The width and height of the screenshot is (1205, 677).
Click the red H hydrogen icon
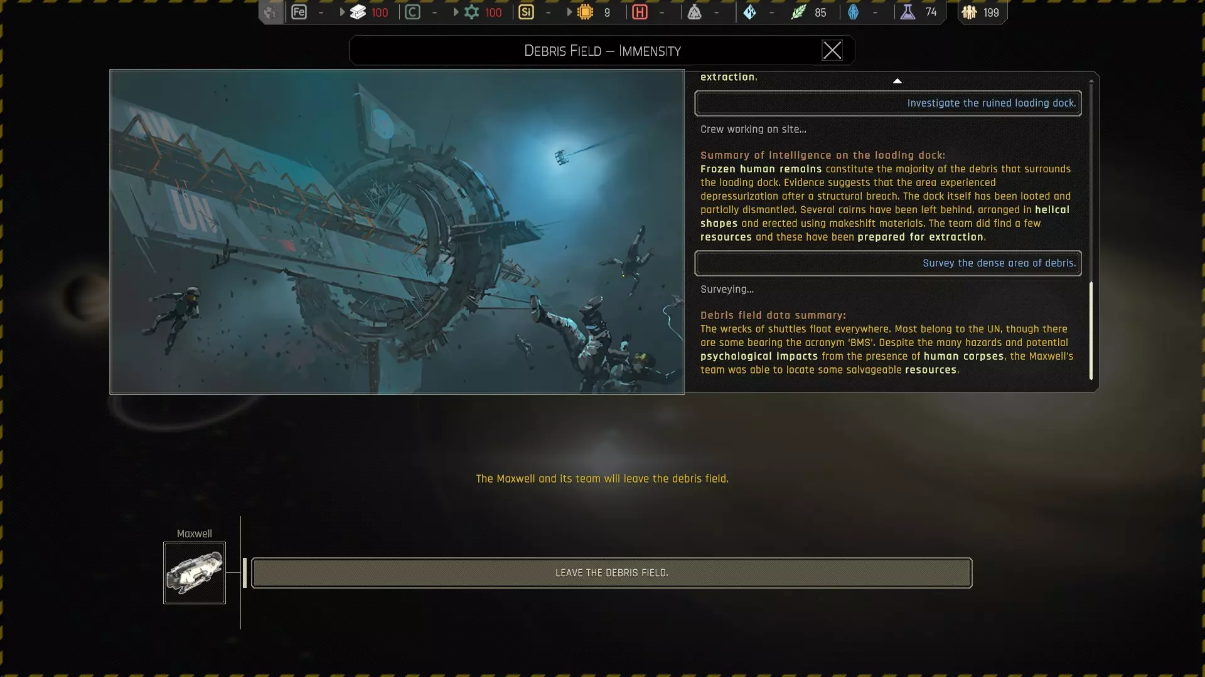(640, 12)
